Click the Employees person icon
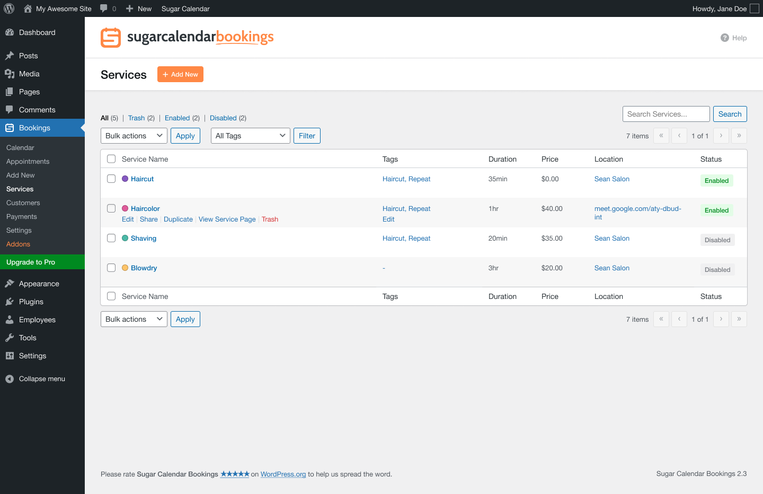 pyautogui.click(x=10, y=320)
